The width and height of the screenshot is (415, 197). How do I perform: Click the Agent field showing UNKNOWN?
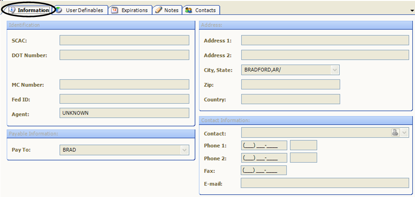pos(124,113)
